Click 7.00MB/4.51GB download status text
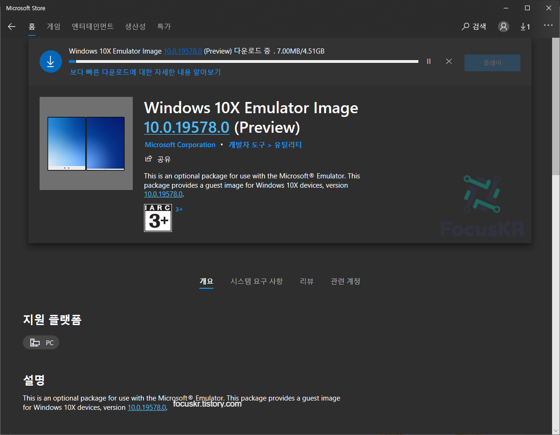The width and height of the screenshot is (560, 435). [300, 51]
